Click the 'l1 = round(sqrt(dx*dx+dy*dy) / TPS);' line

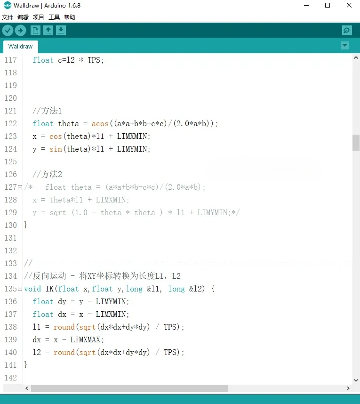tap(108, 327)
